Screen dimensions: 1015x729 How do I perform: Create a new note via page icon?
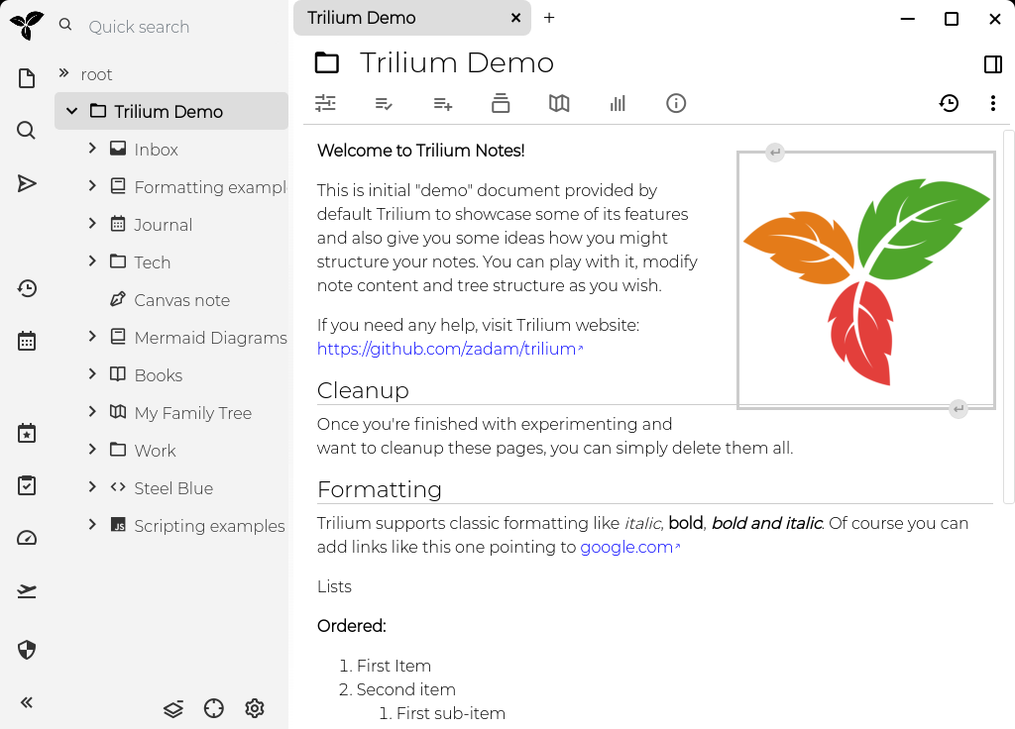[26, 75]
